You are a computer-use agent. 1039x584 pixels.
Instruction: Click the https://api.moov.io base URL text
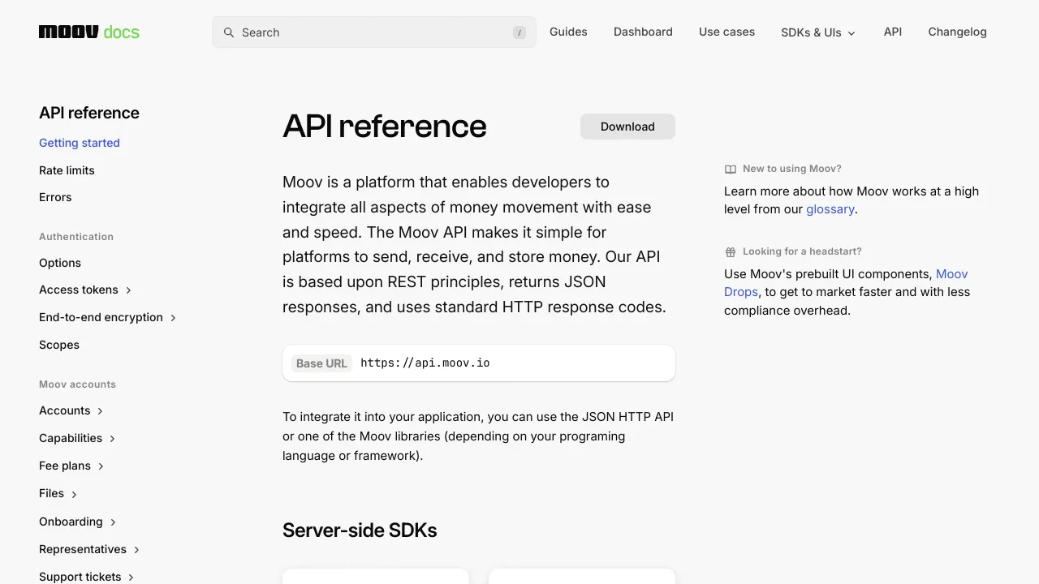point(425,363)
